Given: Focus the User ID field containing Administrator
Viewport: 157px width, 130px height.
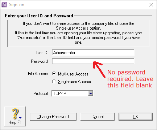Looking at the screenshot, I should (x=93, y=53).
